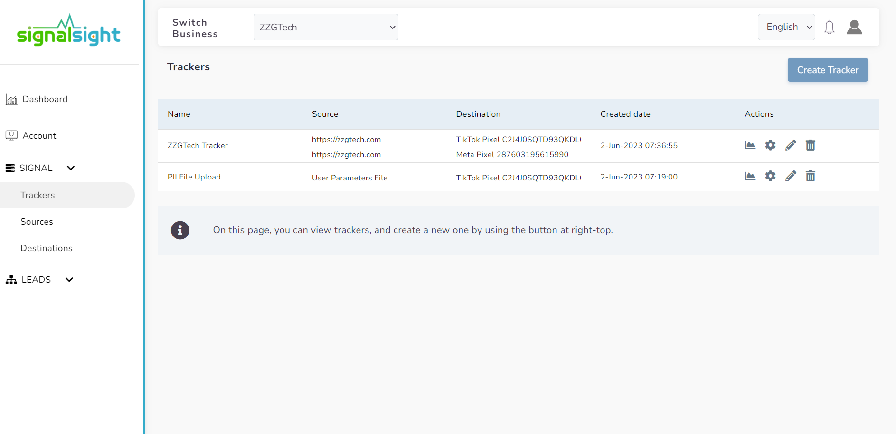This screenshot has width=896, height=434.
Task: Click the LEADS section label
Action: (36, 280)
